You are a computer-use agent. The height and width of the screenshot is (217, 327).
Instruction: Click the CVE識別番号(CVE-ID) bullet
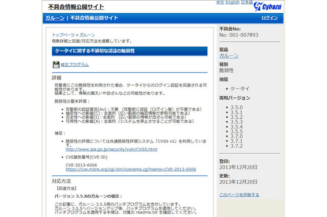86,157
